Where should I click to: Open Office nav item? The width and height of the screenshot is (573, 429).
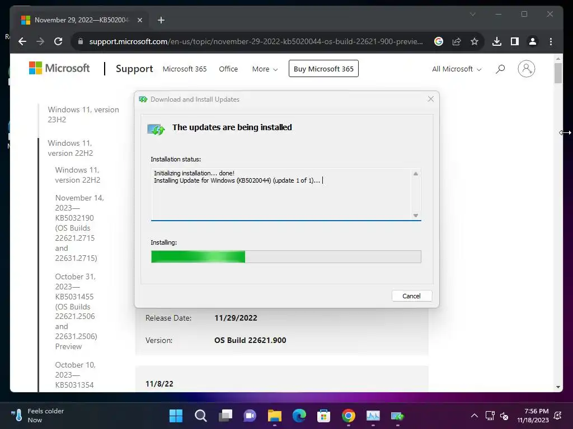[x=228, y=69]
